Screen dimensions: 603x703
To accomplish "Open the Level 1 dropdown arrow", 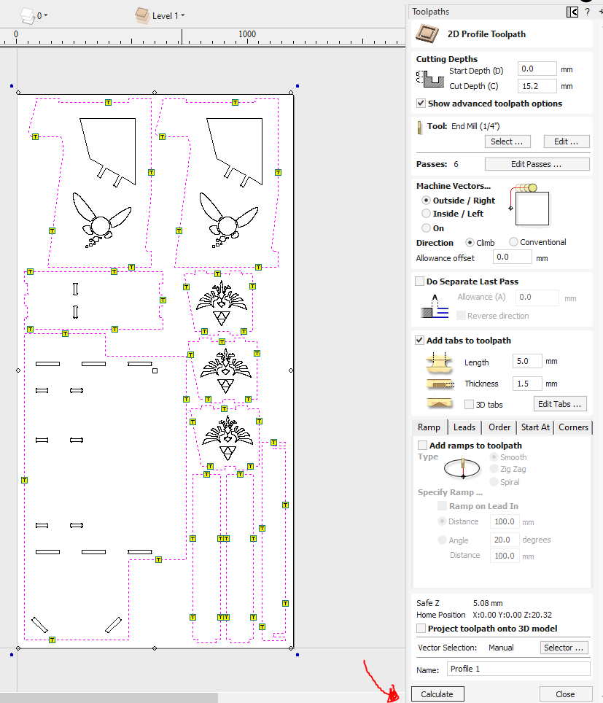I will (182, 16).
